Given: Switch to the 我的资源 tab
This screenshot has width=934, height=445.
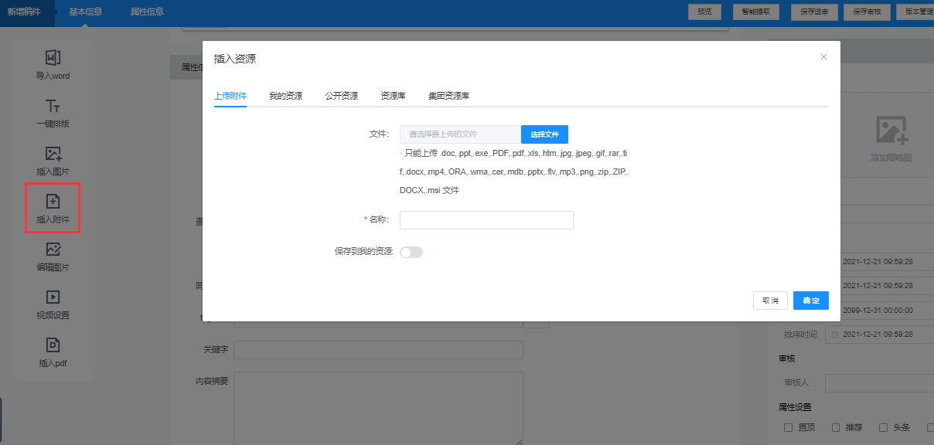Looking at the screenshot, I should point(285,97).
